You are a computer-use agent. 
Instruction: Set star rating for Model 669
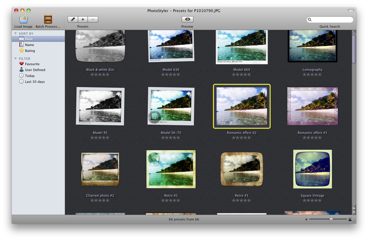click(241, 75)
